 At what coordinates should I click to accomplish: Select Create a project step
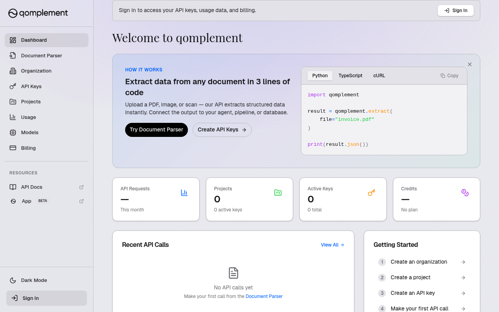422,278
